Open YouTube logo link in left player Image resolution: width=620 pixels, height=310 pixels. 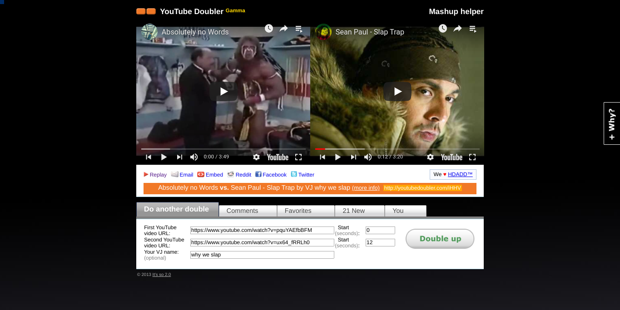(x=278, y=157)
